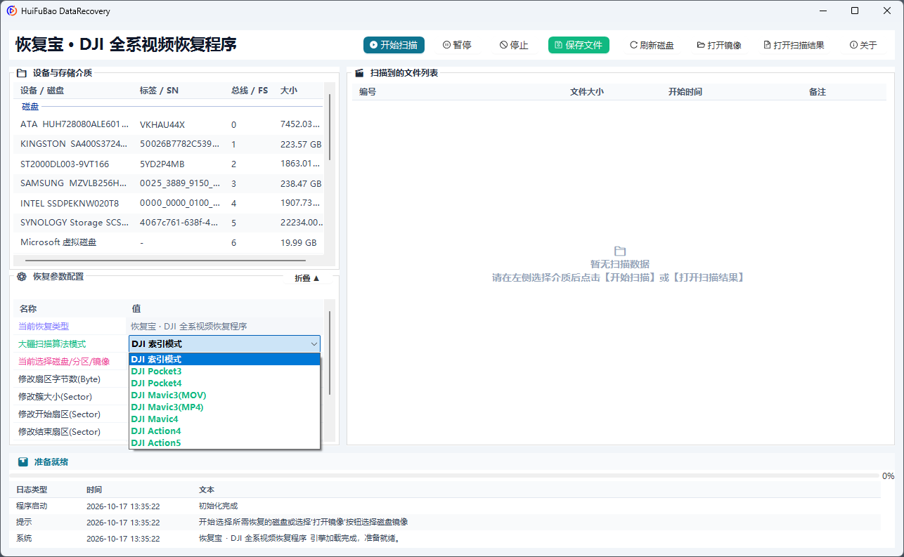Select the Microsoft 虚拟磁盘 row
Viewport: 904px width, 557px height.
[169, 242]
